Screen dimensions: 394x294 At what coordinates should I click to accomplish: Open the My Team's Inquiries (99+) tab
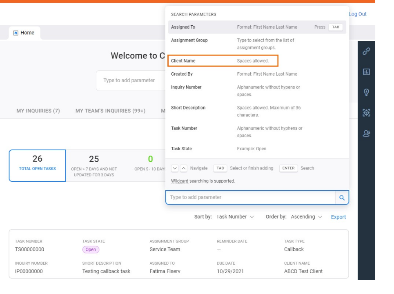tap(110, 111)
